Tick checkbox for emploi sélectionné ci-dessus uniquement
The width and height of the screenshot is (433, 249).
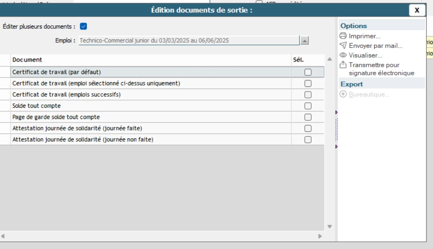tap(308, 83)
